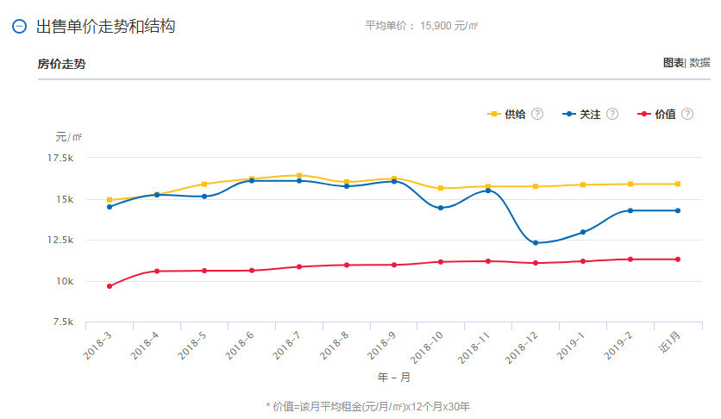Open help icon next to 价值
This screenshot has width=721, height=419.
pyautogui.click(x=687, y=114)
